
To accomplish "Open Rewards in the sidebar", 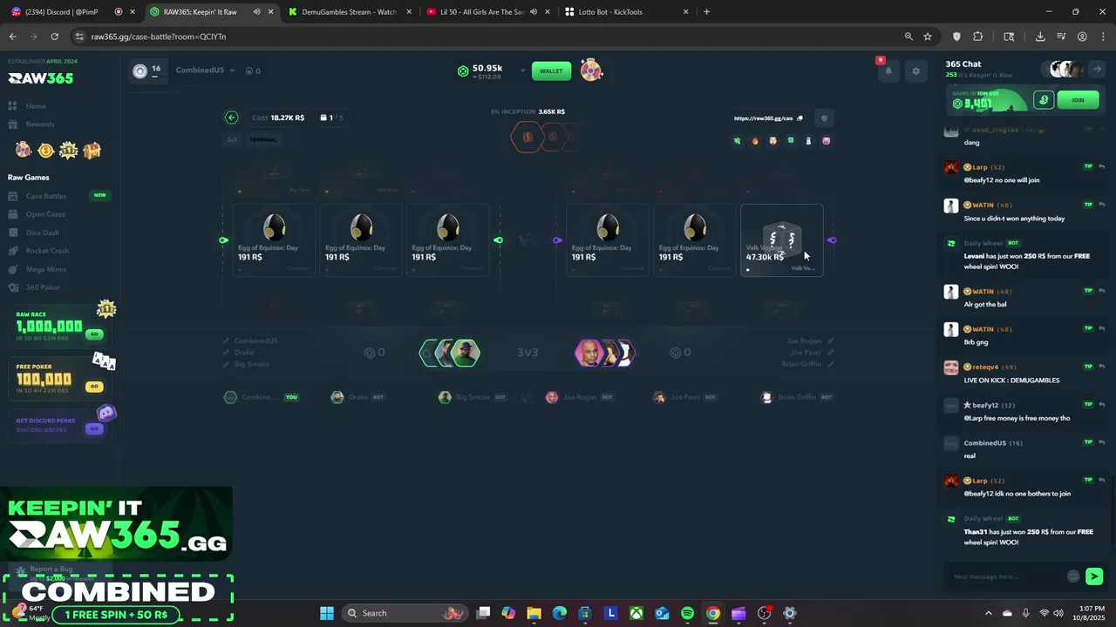I will pyautogui.click(x=40, y=125).
